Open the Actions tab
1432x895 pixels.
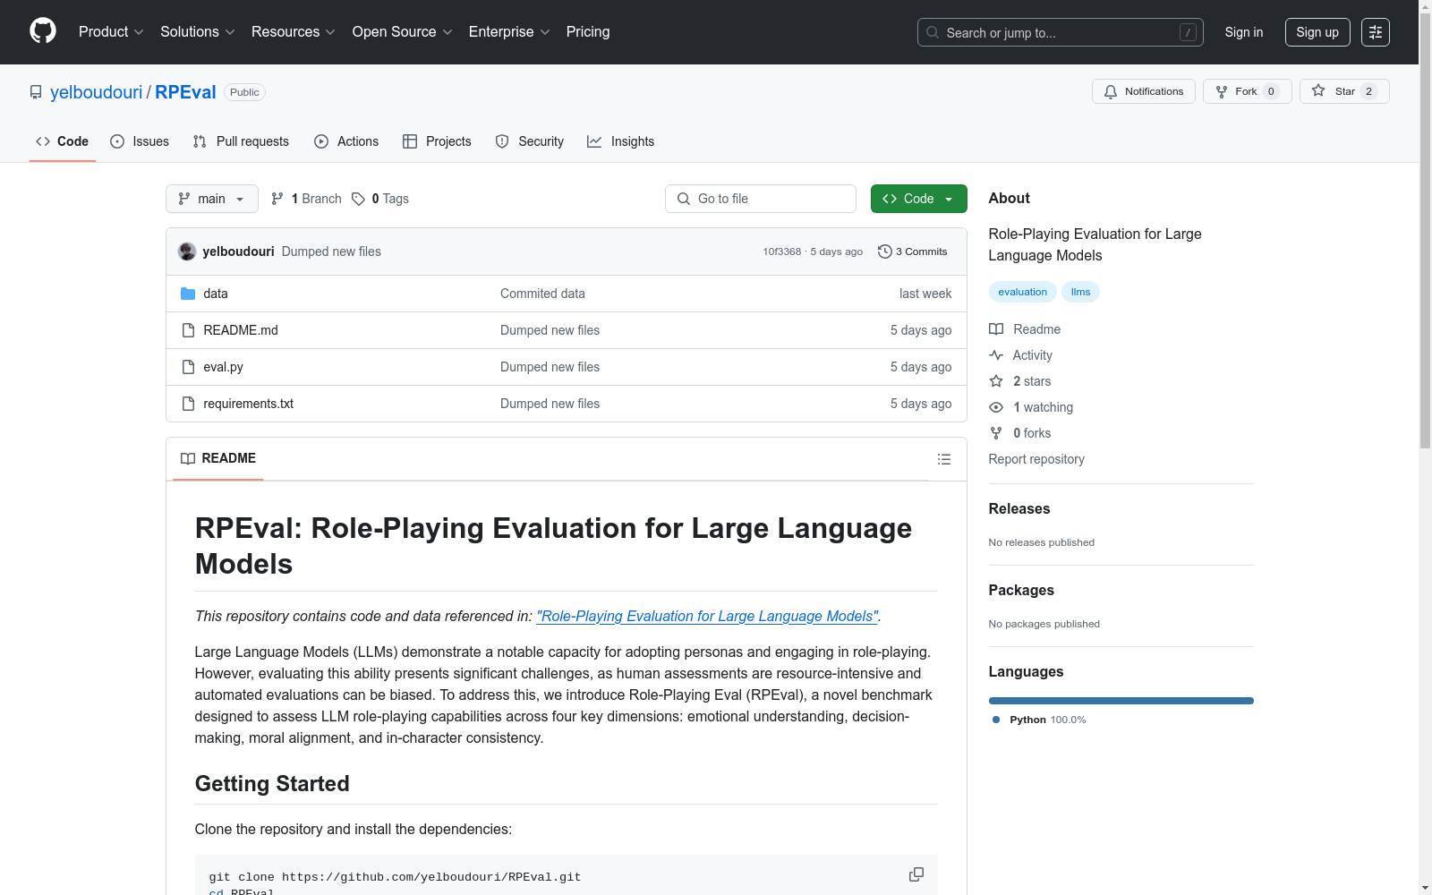pos(346,141)
